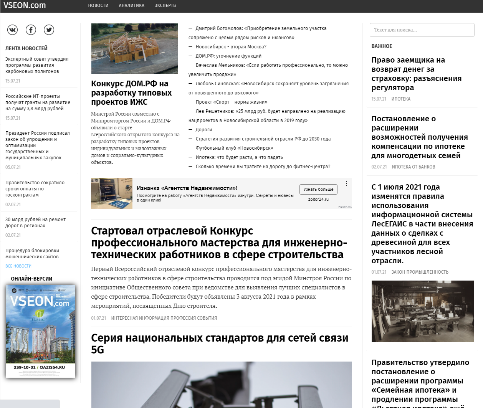Open Футбольный клуб «Новосибирск» link
The width and height of the screenshot is (483, 408).
point(234,148)
